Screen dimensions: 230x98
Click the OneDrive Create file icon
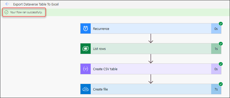(x=85, y=89)
